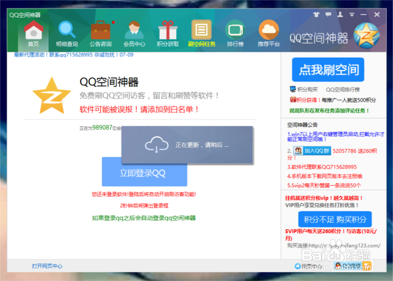This screenshot has height=281, width=393.
Task: Click 5.Svip2每天秒赞第一条说说50个 announcement
Action: click(324, 185)
